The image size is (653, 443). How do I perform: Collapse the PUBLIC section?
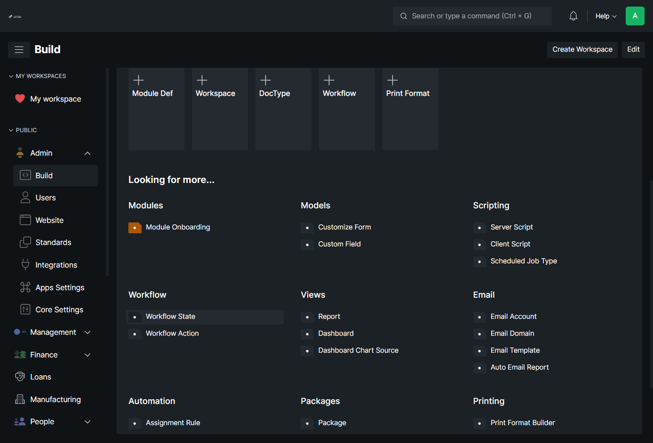tap(23, 130)
